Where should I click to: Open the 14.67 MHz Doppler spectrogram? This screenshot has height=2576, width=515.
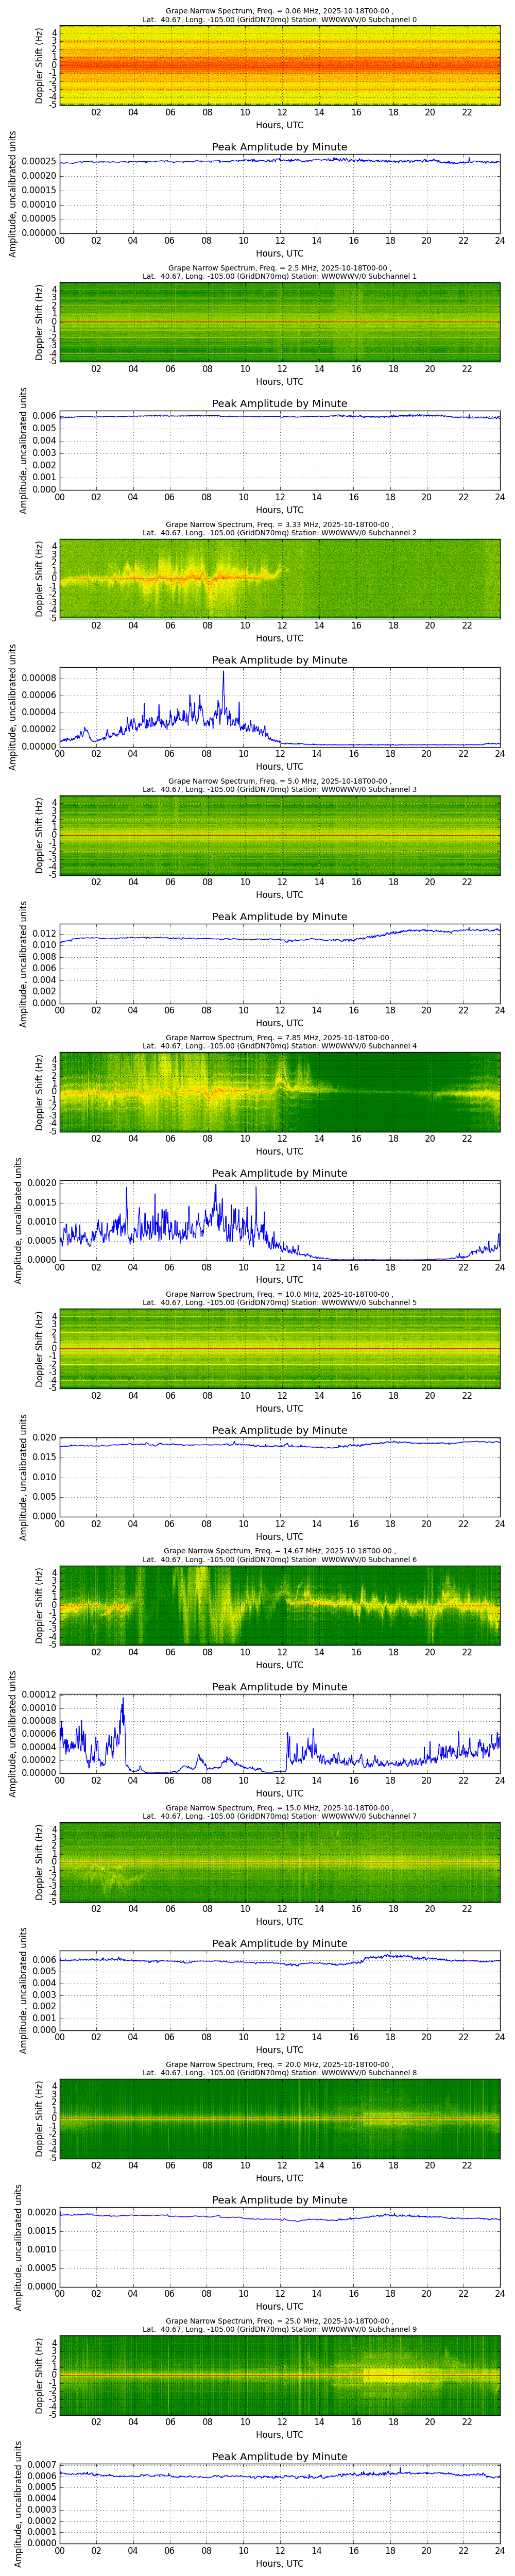(279, 1605)
